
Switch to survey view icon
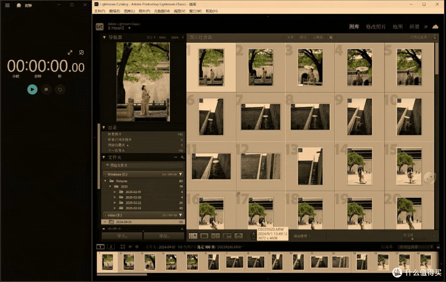(x=227, y=236)
